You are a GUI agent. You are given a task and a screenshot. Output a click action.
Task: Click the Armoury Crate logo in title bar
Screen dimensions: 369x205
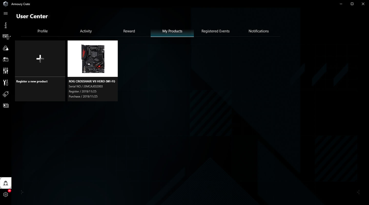click(x=6, y=4)
